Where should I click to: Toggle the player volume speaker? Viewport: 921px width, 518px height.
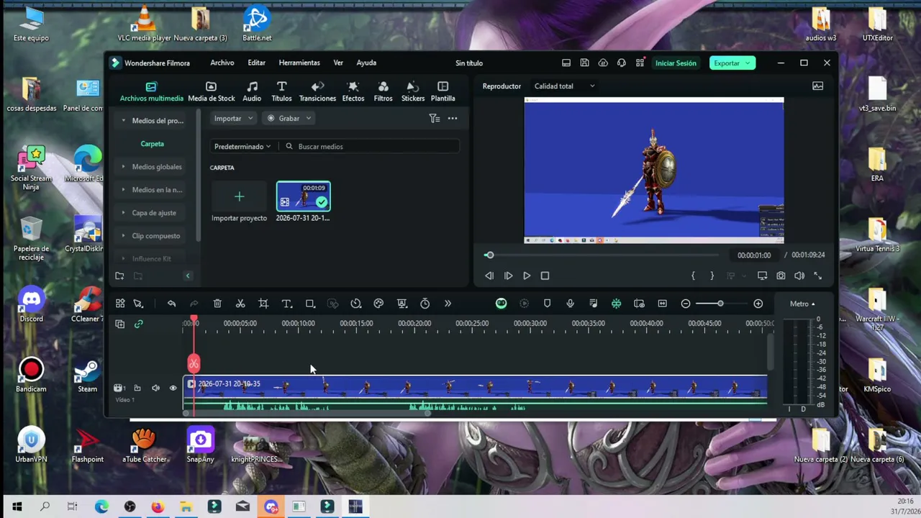tap(799, 276)
